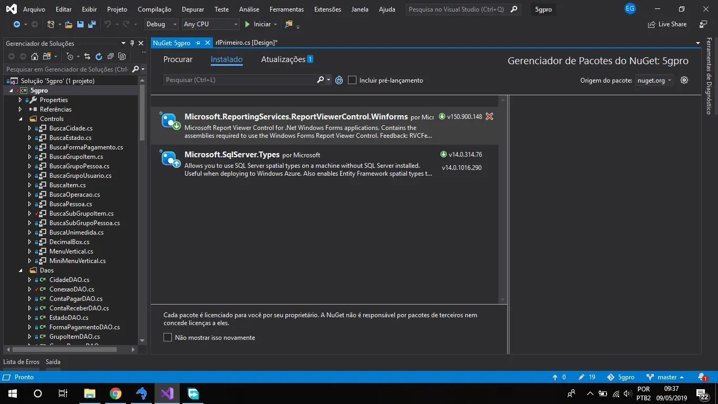718x404 pixels.
Task: Click the NuGet package search field
Action: coord(239,80)
